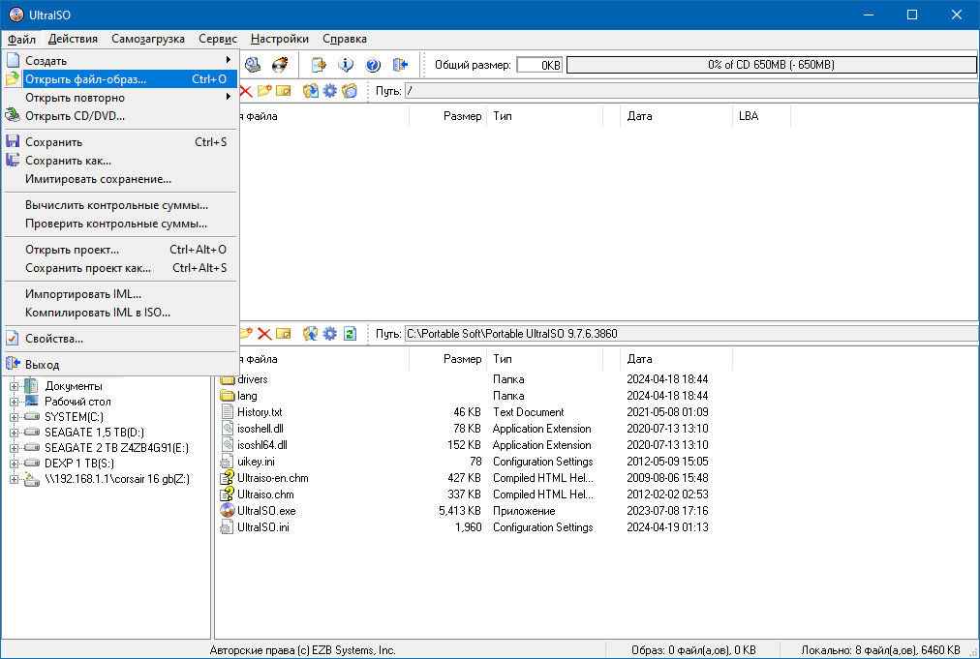Open help using the question mark icon
Image resolution: width=980 pixels, height=659 pixels.
[373, 64]
